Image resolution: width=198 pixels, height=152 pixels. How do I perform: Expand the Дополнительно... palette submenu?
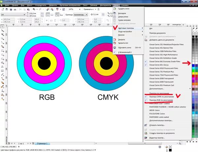(x=168, y=89)
